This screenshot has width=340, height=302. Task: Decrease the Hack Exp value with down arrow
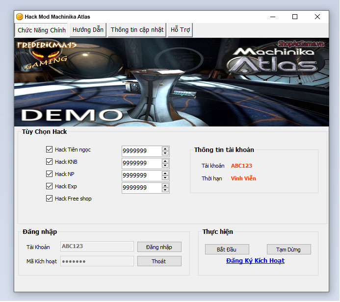[165, 190]
